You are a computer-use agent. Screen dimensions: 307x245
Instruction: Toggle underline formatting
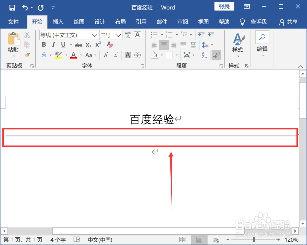pyautogui.click(x=63, y=45)
